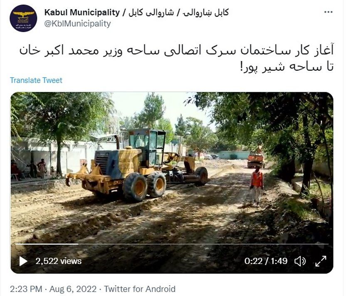Seek on the unplayed video progress bar
This screenshot has width=346, height=296.
(203, 244)
